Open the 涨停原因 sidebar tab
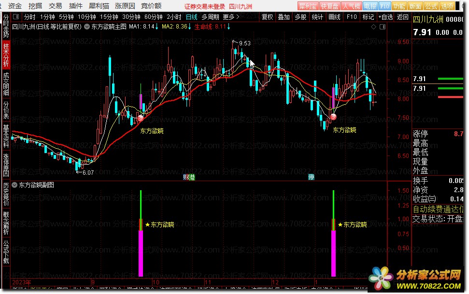469x294 pixels. pos(6,165)
